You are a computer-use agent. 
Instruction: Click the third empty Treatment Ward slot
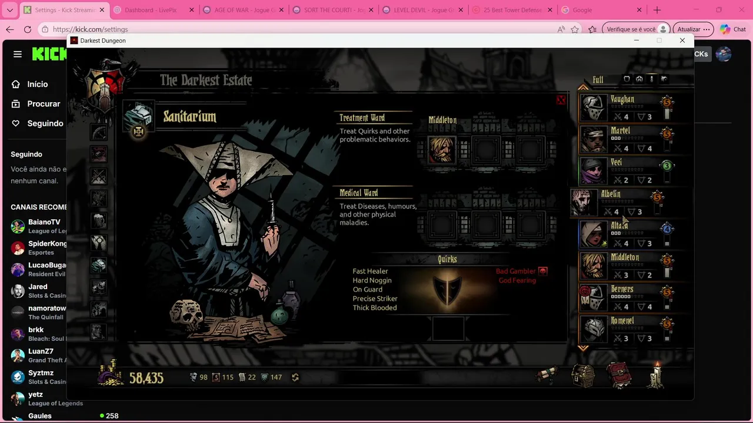coord(530,150)
